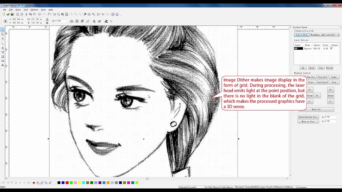Select the Pick arrow tool in left toolbar
This screenshot has height=192, width=342.
3,30
